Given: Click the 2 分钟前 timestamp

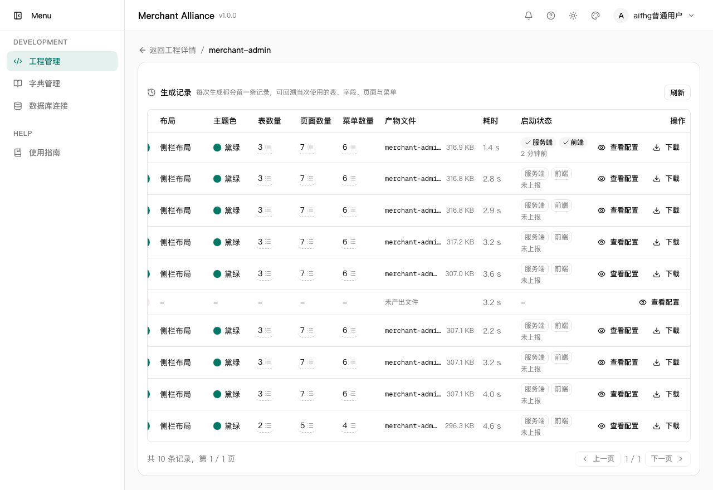Looking at the screenshot, I should pos(534,154).
